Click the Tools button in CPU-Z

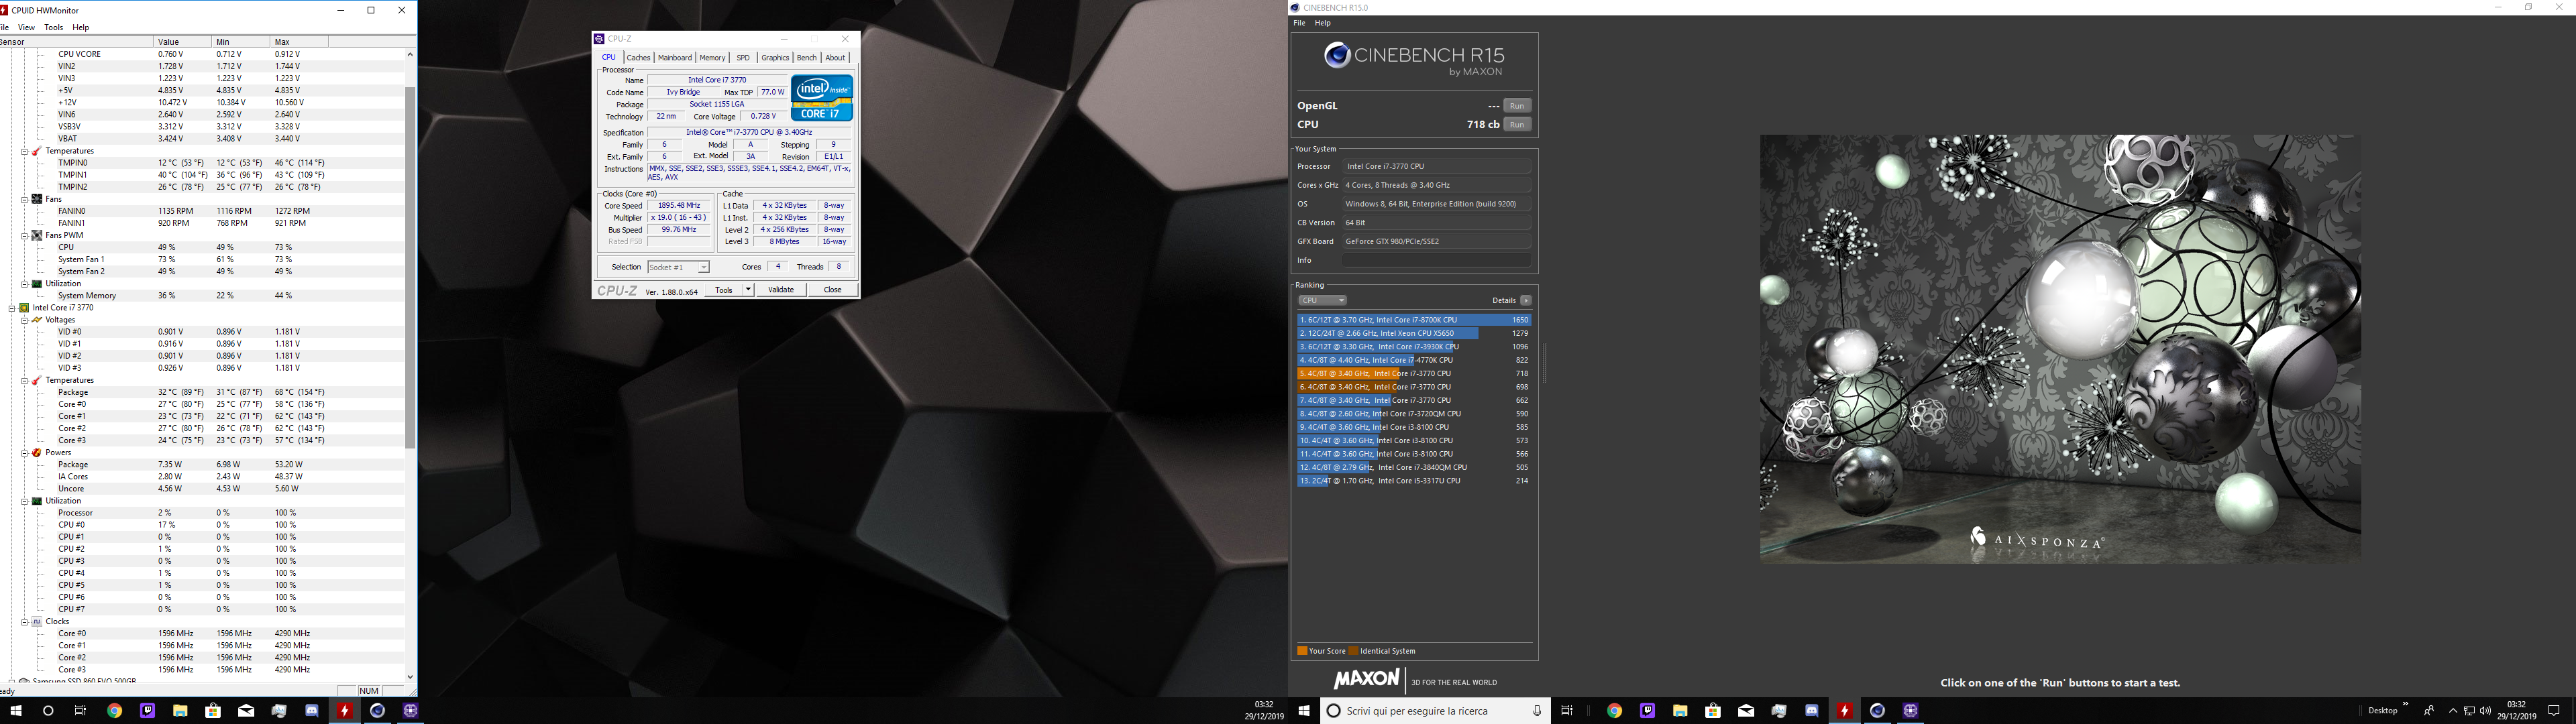[723, 290]
